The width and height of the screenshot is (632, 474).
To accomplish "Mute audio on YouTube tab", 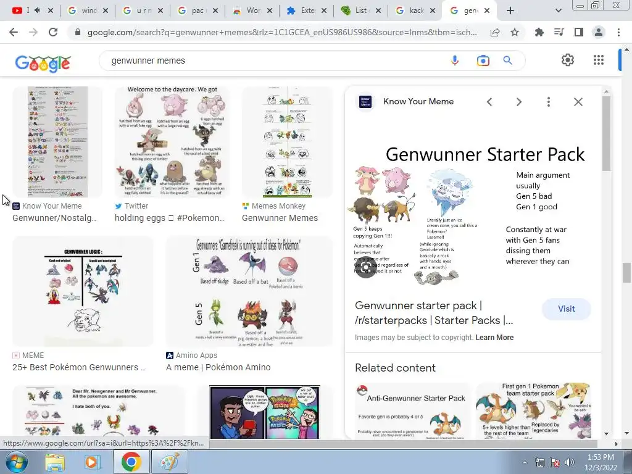I will click(38, 10).
